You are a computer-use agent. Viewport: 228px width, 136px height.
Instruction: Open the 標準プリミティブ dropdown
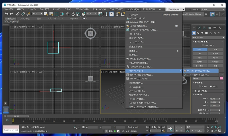208,38
